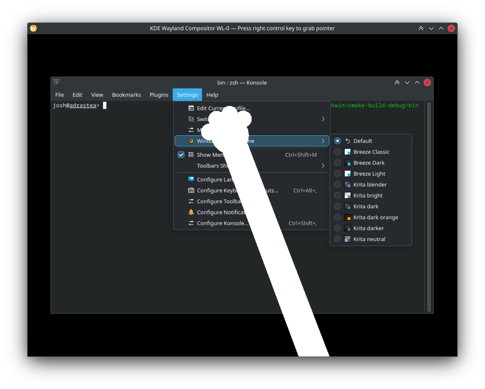The image size is (485, 389).
Task: Click the Konsole terminal icon in title bar
Action: (57, 82)
